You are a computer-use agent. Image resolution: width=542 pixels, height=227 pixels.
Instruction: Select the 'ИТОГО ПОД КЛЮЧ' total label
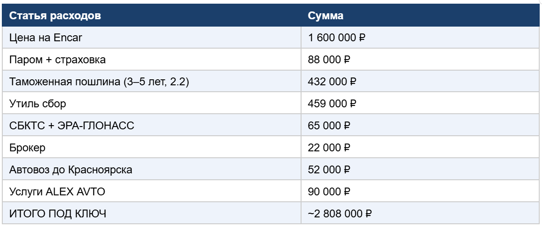tap(58, 214)
